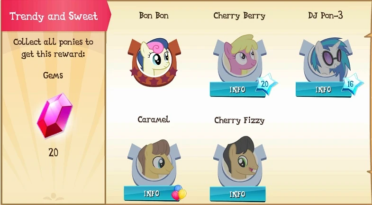
Task: Click the Bon Bon name label
Action: pyautogui.click(x=154, y=16)
